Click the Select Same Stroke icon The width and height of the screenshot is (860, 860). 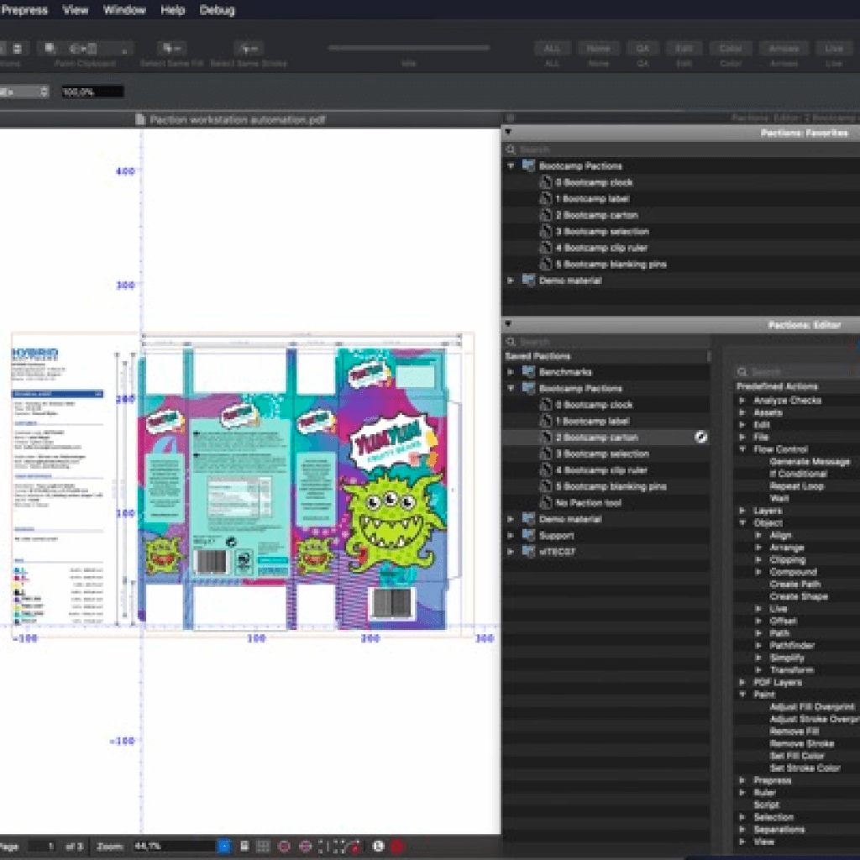coord(248,49)
